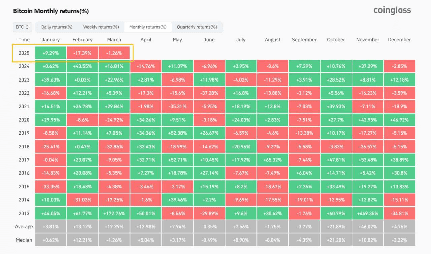Click the February column header
This screenshot has width=431, height=254.
tap(82, 40)
